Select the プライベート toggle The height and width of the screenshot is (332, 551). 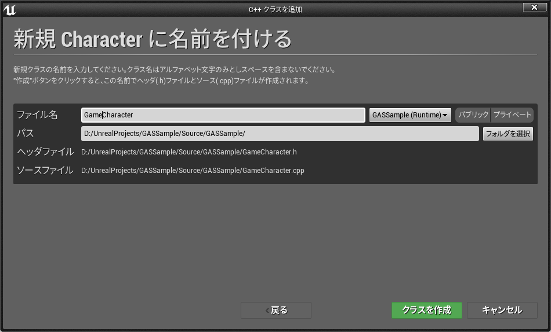pyautogui.click(x=512, y=115)
